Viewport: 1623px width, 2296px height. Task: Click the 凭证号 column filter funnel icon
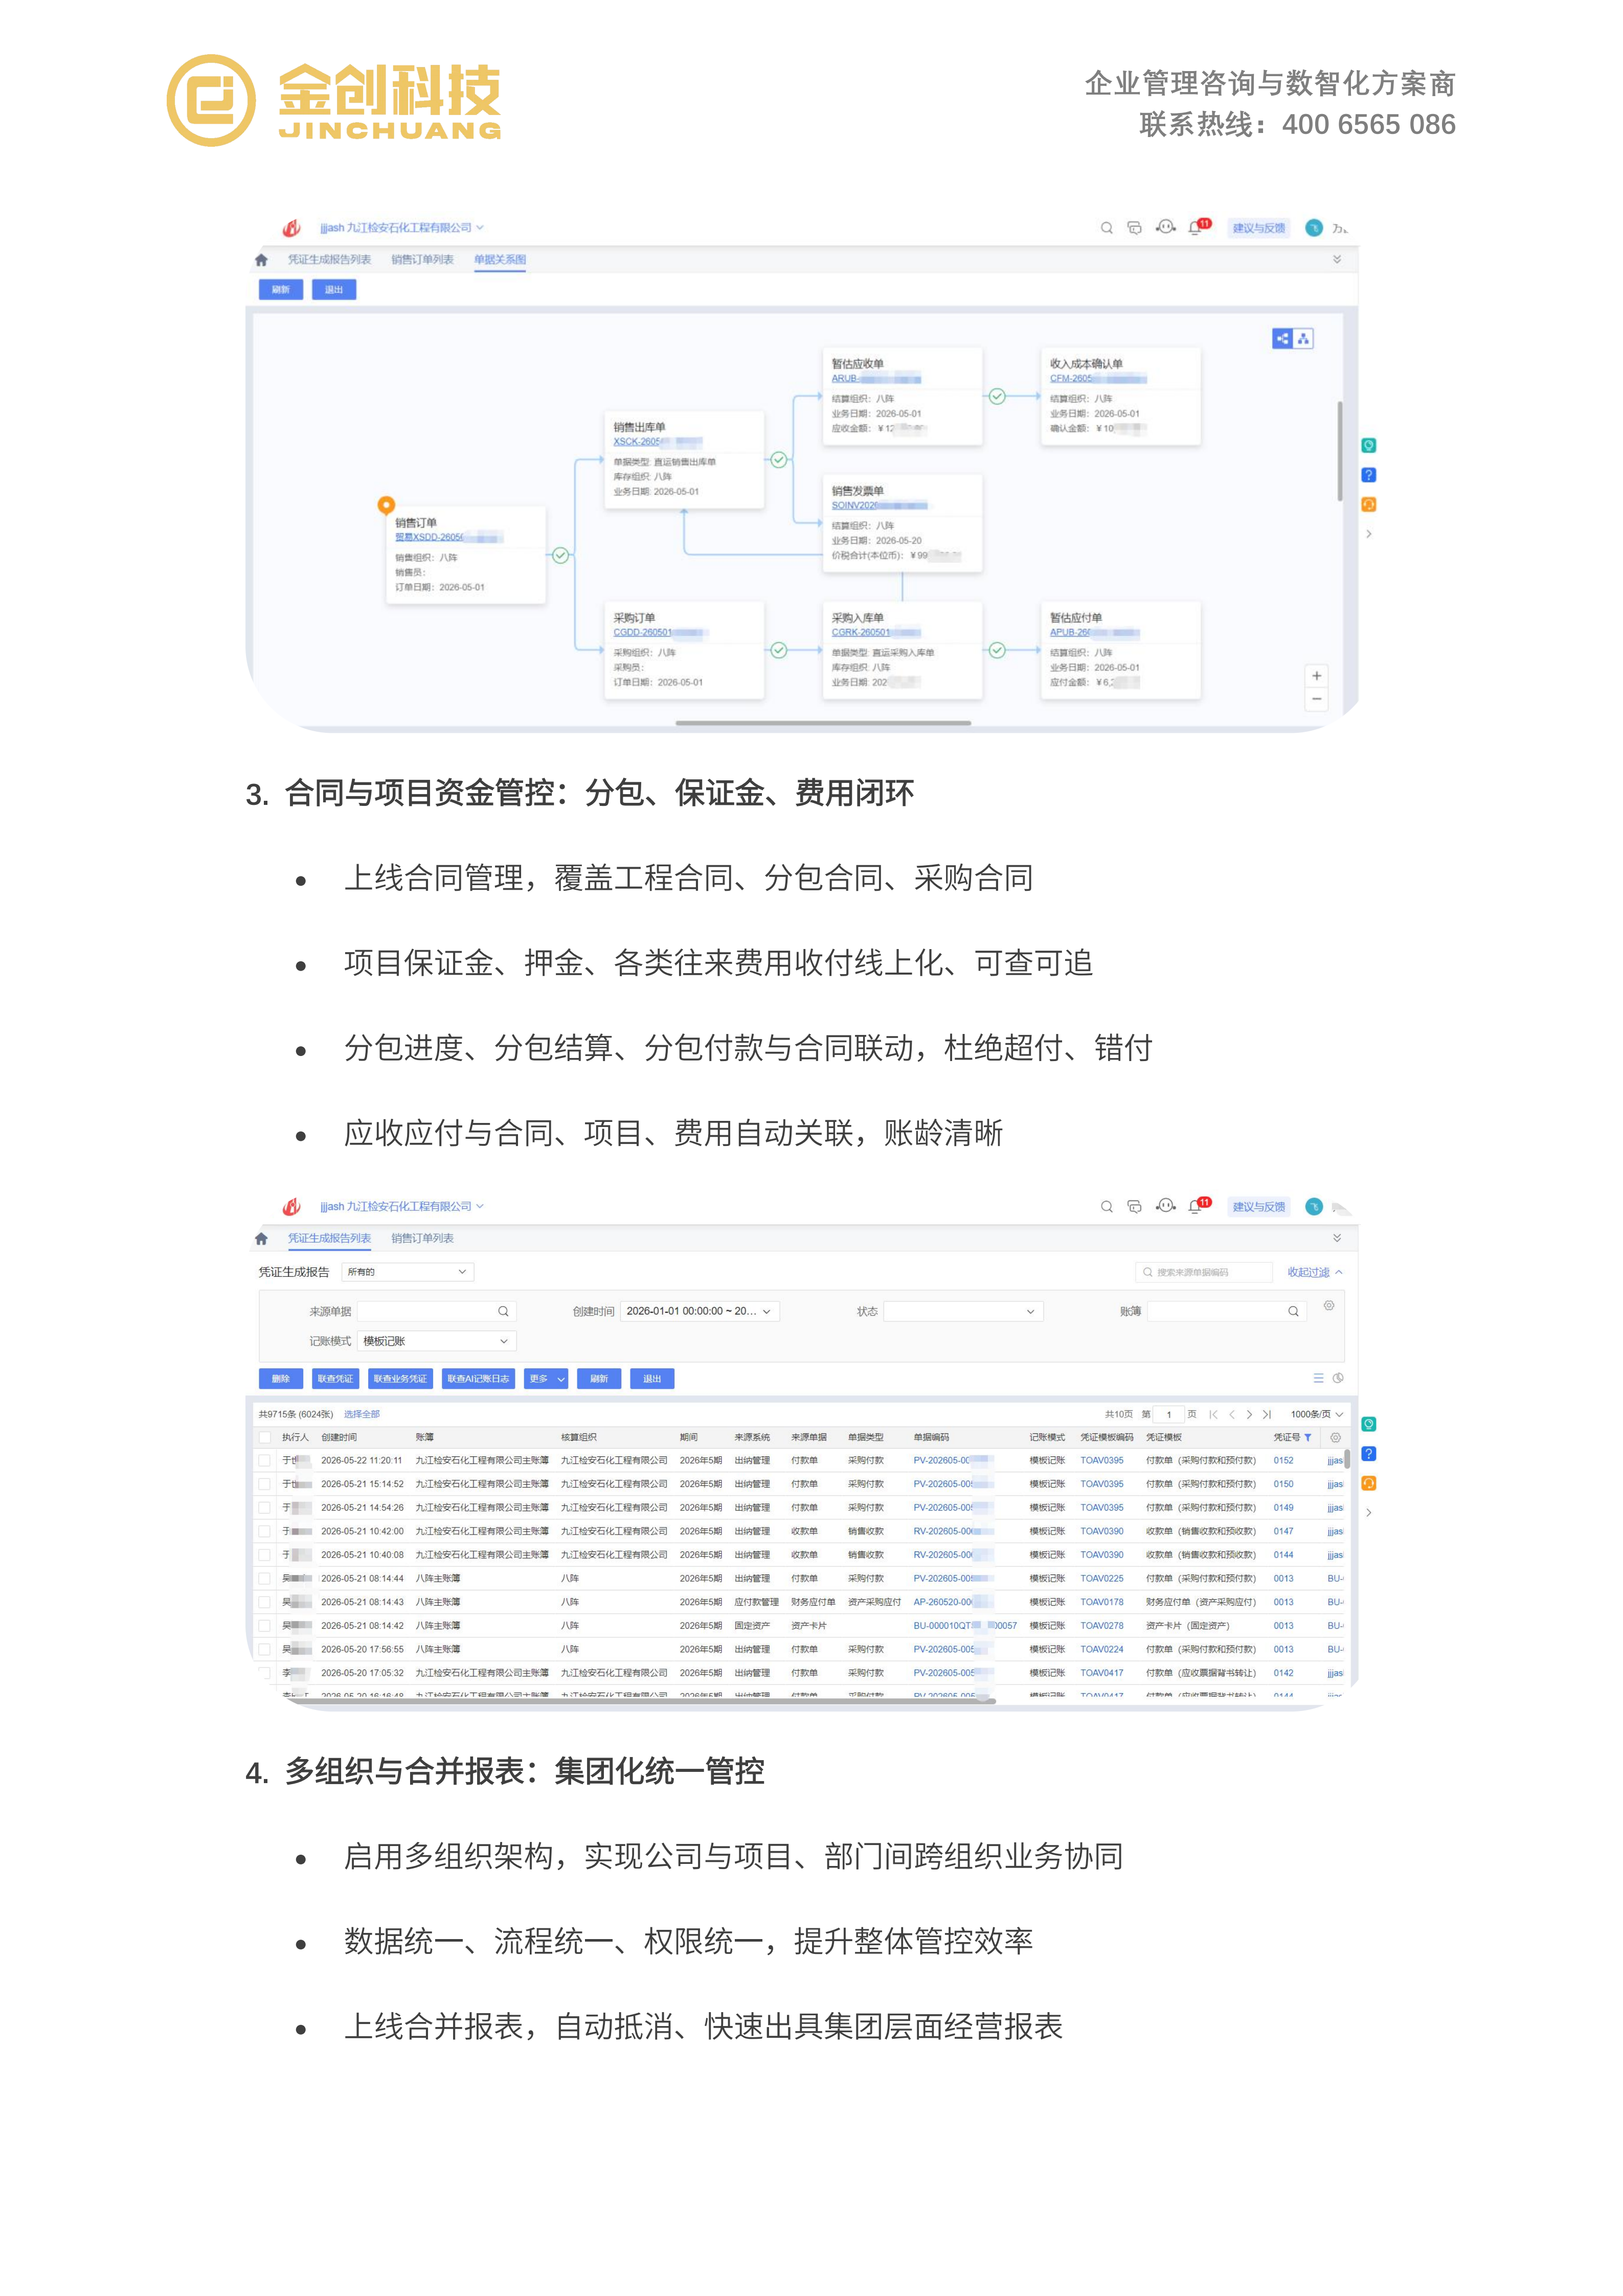[1307, 1438]
